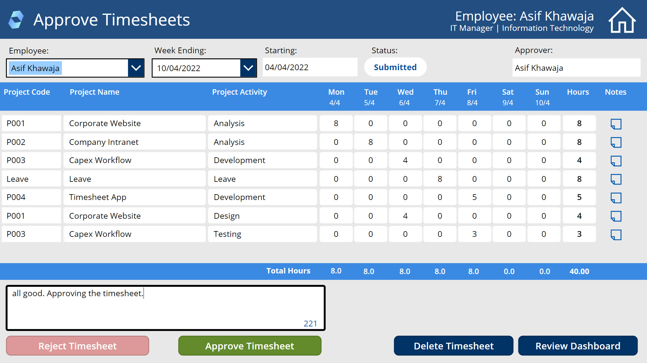This screenshot has width=647, height=363.
Task: Go to Review Dashboard
Action: [578, 346]
